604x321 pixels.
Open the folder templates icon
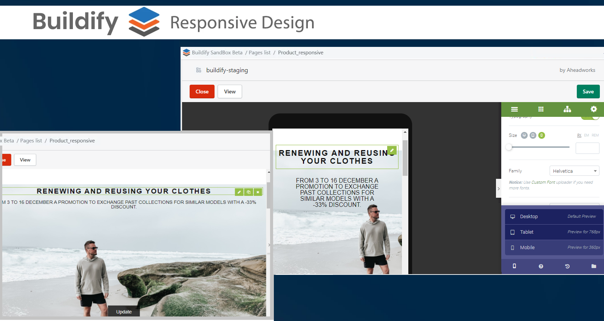(593, 266)
